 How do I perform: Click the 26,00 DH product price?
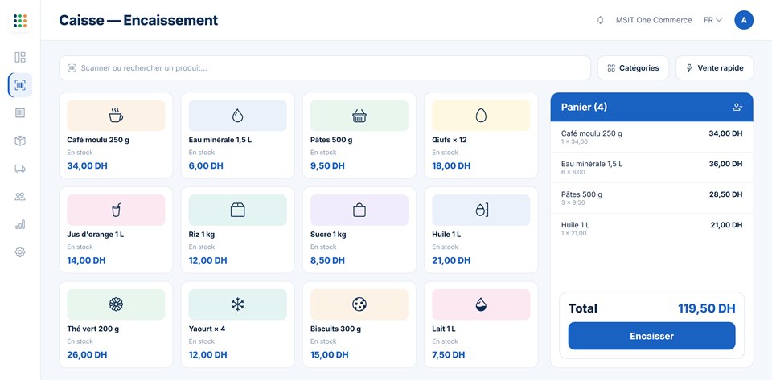point(87,354)
